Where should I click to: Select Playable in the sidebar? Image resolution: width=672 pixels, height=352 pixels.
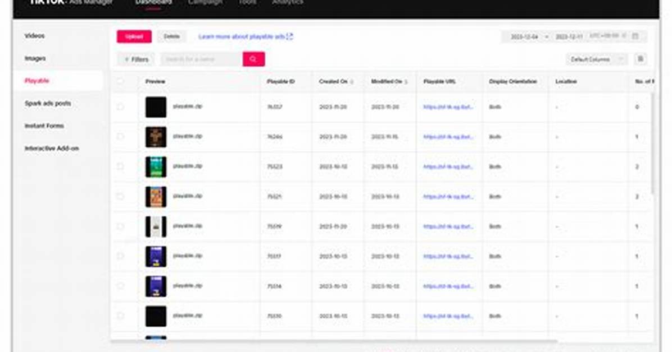point(37,81)
